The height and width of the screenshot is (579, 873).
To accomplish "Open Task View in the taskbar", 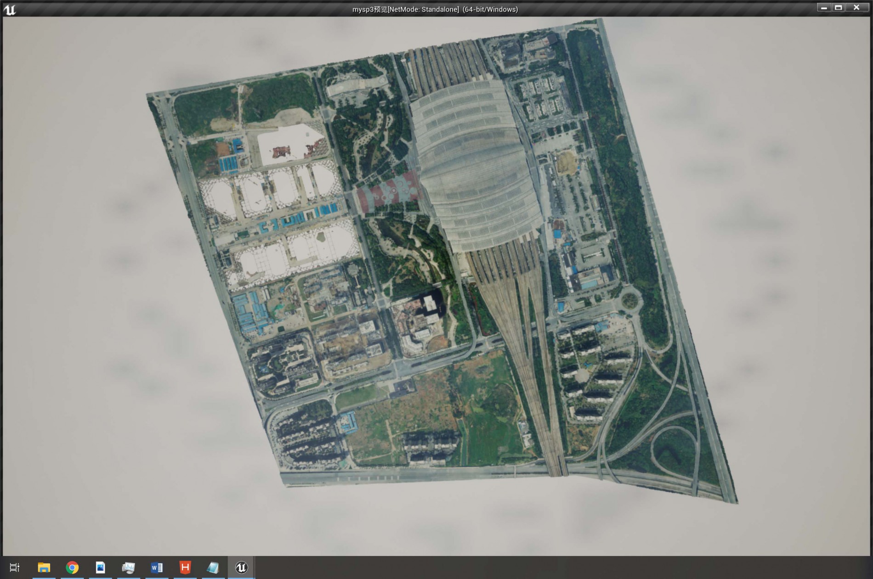I will (x=15, y=568).
